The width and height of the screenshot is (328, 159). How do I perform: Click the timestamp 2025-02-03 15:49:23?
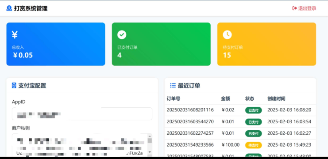point(289,145)
